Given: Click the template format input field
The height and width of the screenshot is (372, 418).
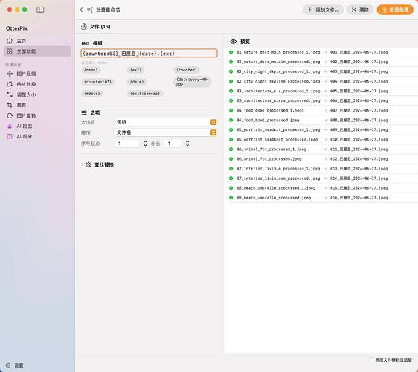Looking at the screenshot, I should point(149,54).
